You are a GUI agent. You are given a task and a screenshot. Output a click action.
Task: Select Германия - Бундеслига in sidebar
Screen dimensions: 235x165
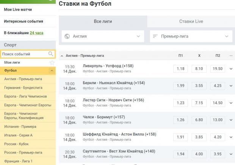pyautogui.click(x=28, y=88)
